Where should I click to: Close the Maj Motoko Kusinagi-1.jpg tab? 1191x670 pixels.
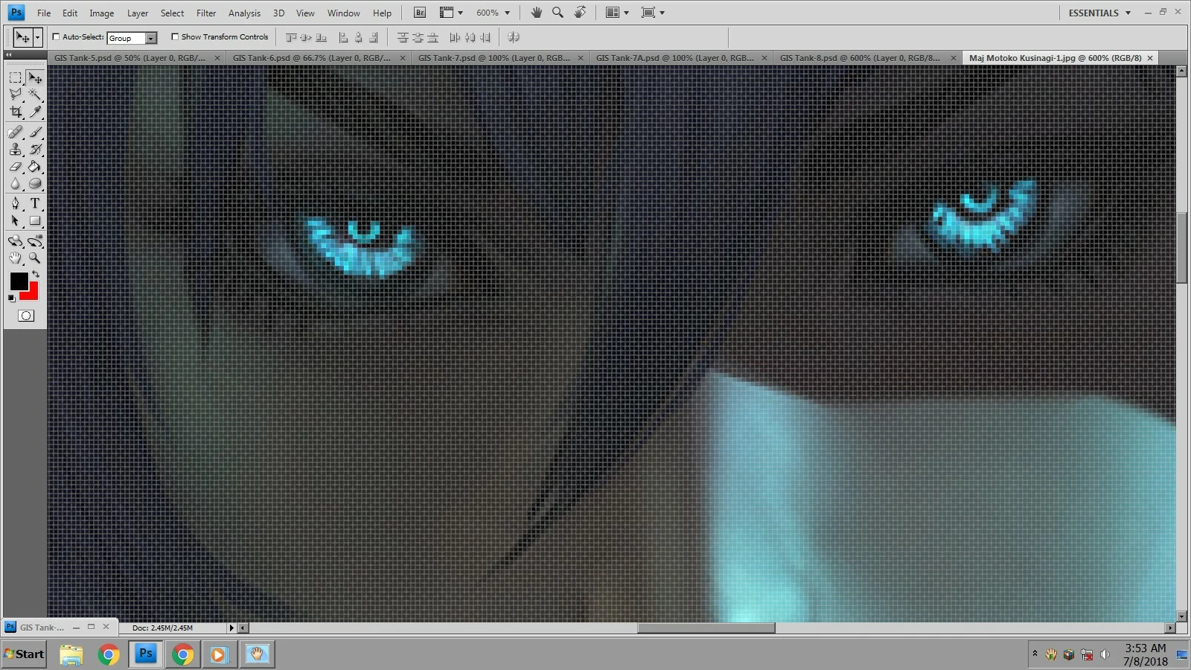click(1150, 58)
